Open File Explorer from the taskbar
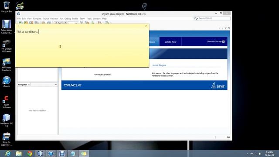Image resolution: width=279 pixels, height=157 pixels. pos(19,154)
